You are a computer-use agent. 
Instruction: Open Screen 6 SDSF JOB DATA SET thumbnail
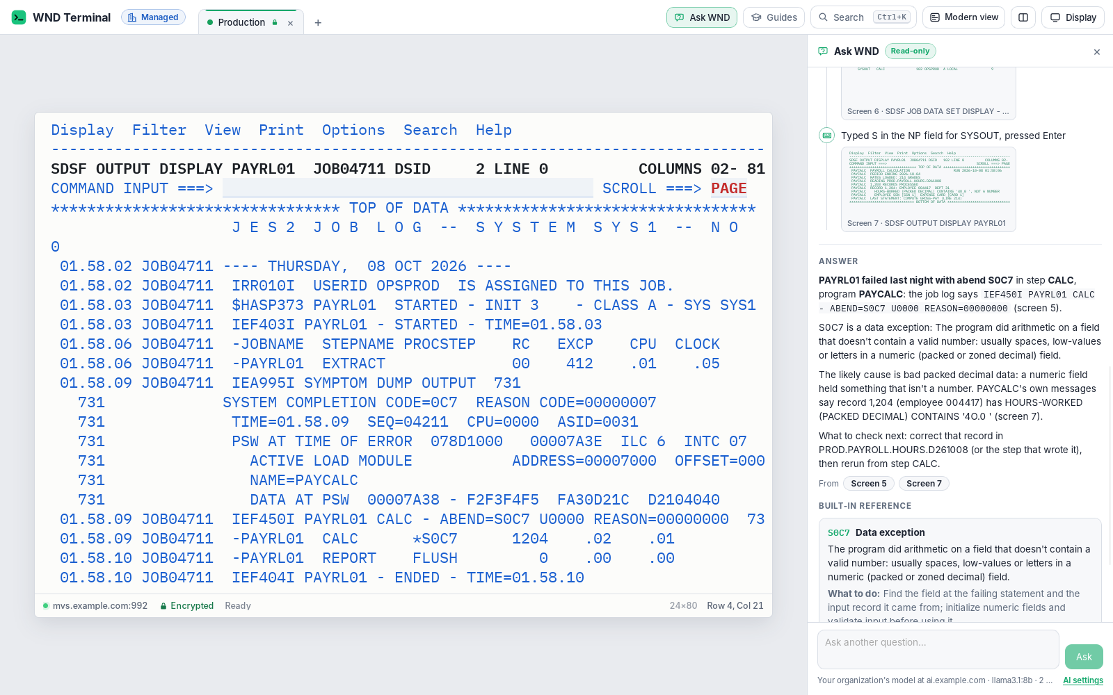coord(928,93)
